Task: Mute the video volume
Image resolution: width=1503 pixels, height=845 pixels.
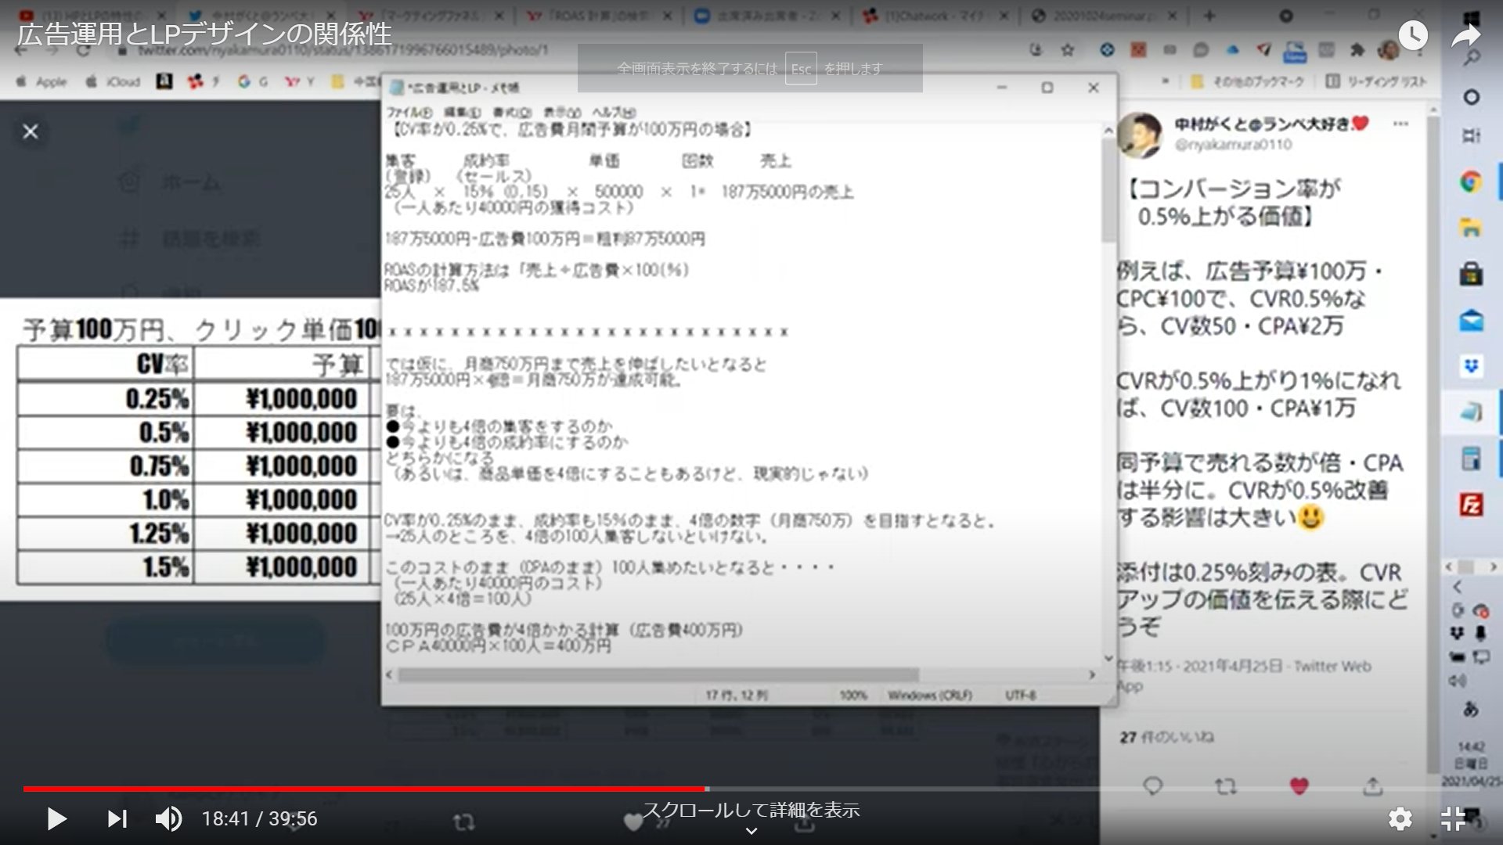Action: click(x=168, y=818)
